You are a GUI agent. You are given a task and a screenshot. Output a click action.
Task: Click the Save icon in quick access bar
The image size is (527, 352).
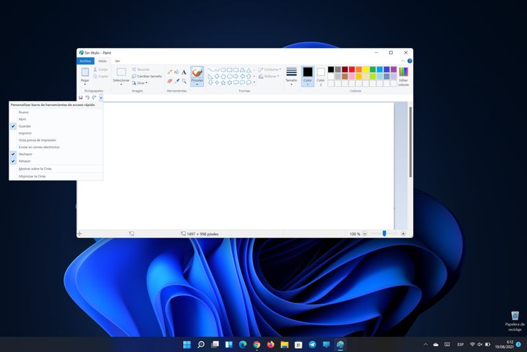click(x=80, y=98)
